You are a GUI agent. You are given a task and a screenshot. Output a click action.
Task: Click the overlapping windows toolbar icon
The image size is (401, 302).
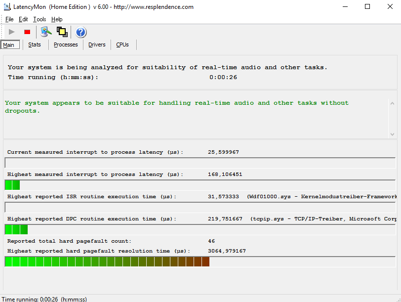coord(62,32)
